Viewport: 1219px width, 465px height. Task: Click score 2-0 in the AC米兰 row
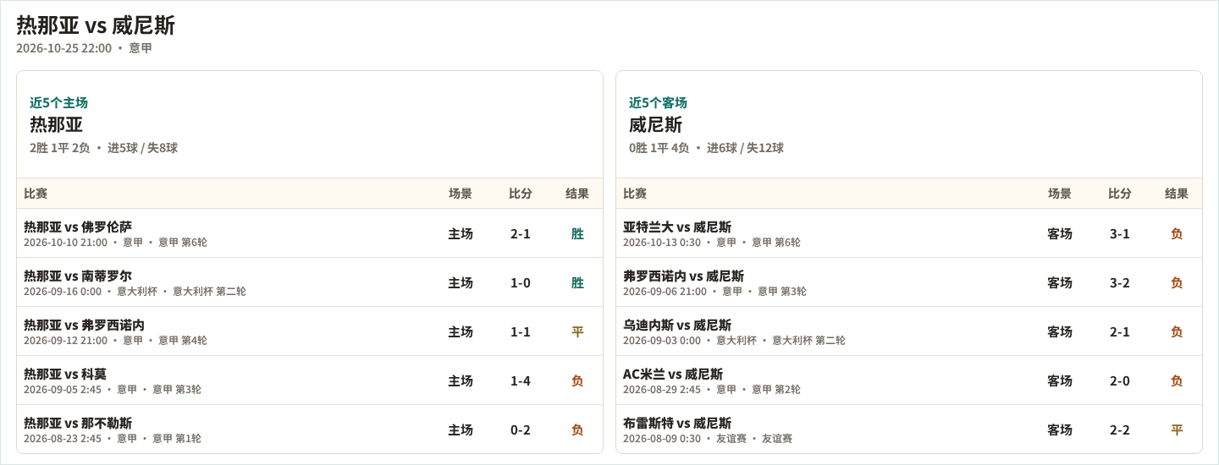tap(1120, 380)
